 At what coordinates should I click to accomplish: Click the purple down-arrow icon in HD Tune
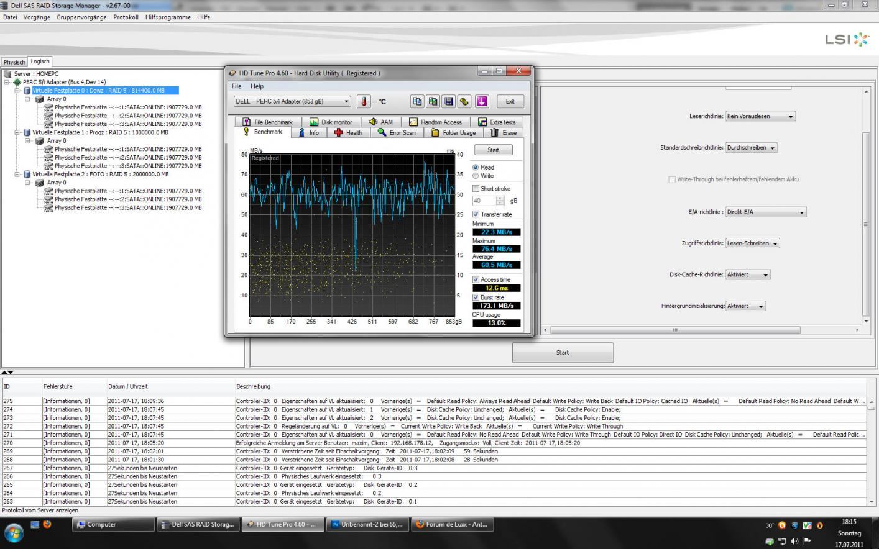[x=482, y=101]
